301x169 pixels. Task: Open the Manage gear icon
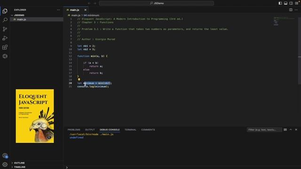click(x=5, y=164)
